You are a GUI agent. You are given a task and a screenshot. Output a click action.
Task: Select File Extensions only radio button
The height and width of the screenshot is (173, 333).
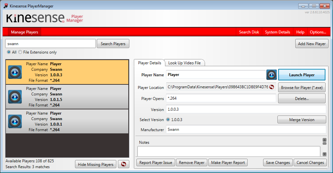20,52
